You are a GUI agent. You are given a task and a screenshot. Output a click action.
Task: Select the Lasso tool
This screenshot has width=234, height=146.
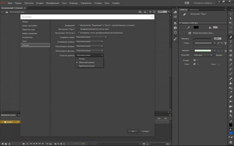pos(231,32)
